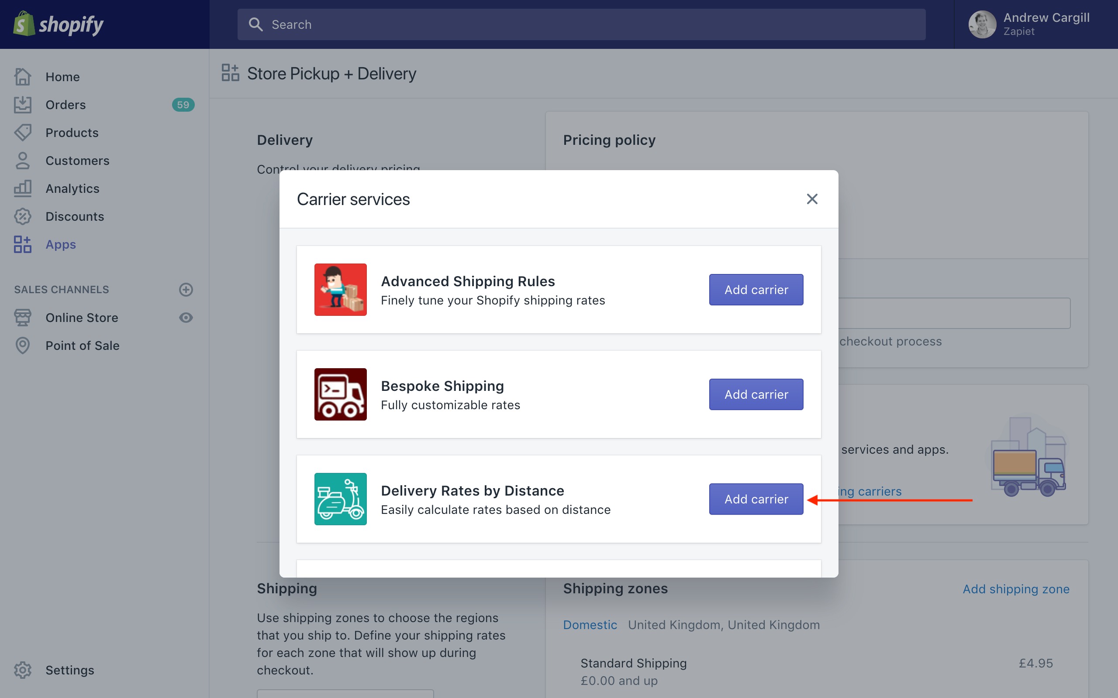This screenshot has height=698, width=1118.
Task: Open Home from the sidebar
Action: point(62,77)
